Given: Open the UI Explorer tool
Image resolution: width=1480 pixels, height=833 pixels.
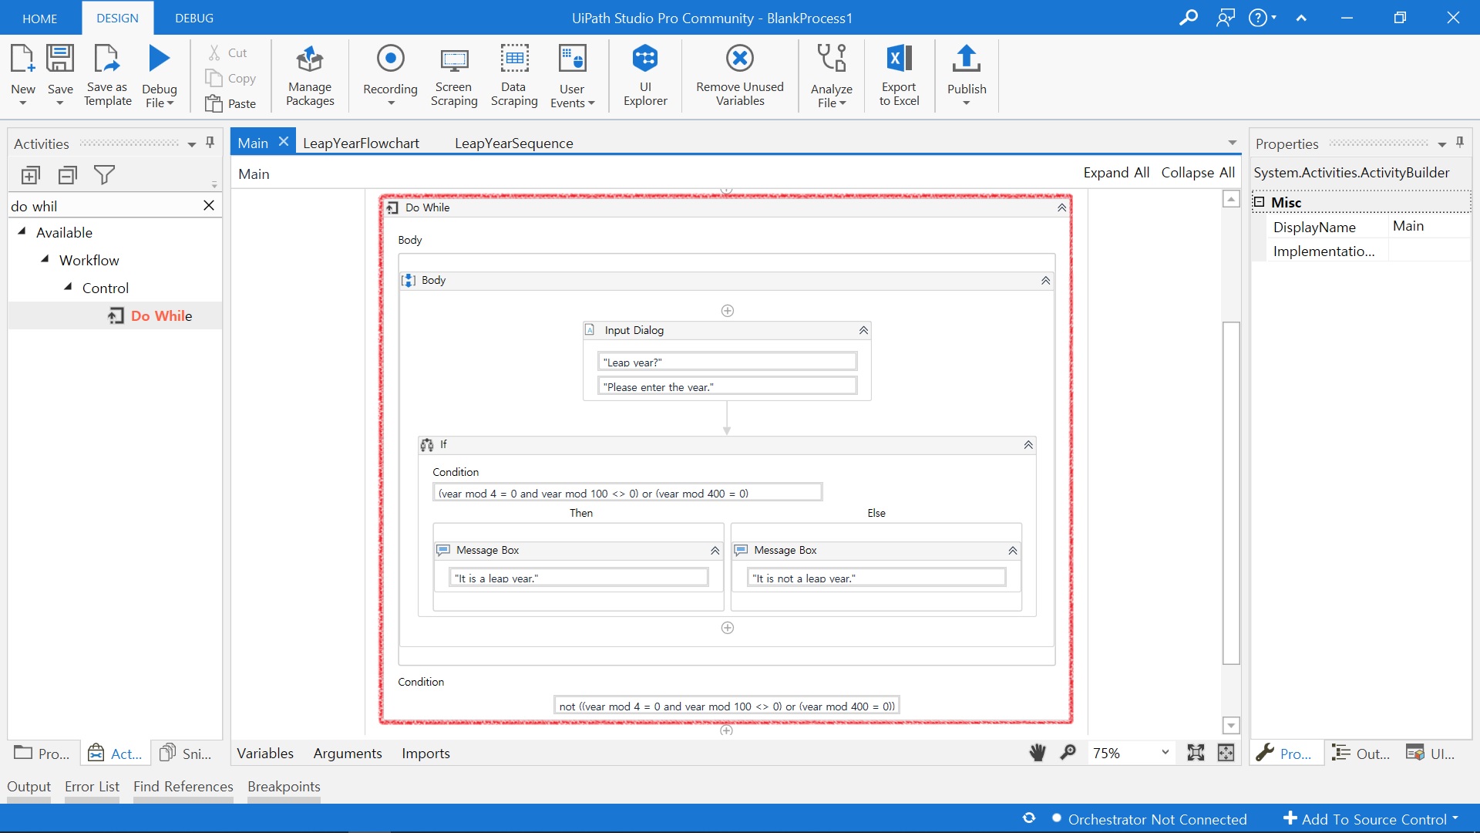Looking at the screenshot, I should point(645,75).
